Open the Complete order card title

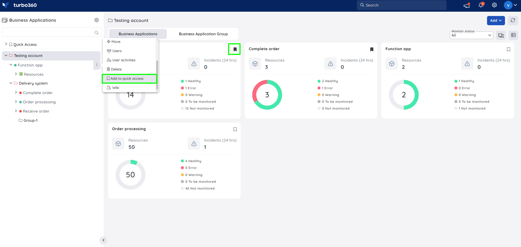[x=264, y=49]
